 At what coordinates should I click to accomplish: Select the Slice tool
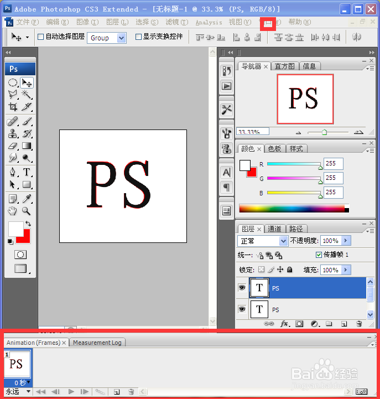point(27,107)
